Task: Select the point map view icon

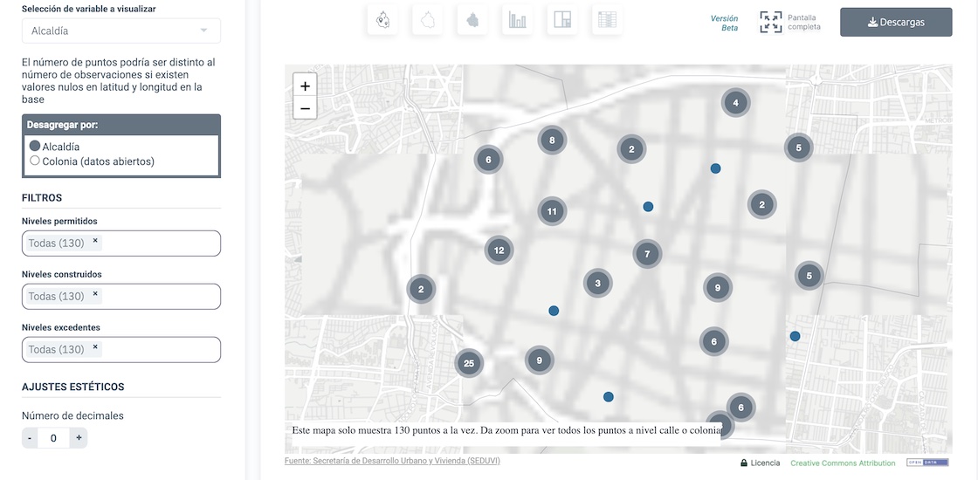Action: coord(382,20)
